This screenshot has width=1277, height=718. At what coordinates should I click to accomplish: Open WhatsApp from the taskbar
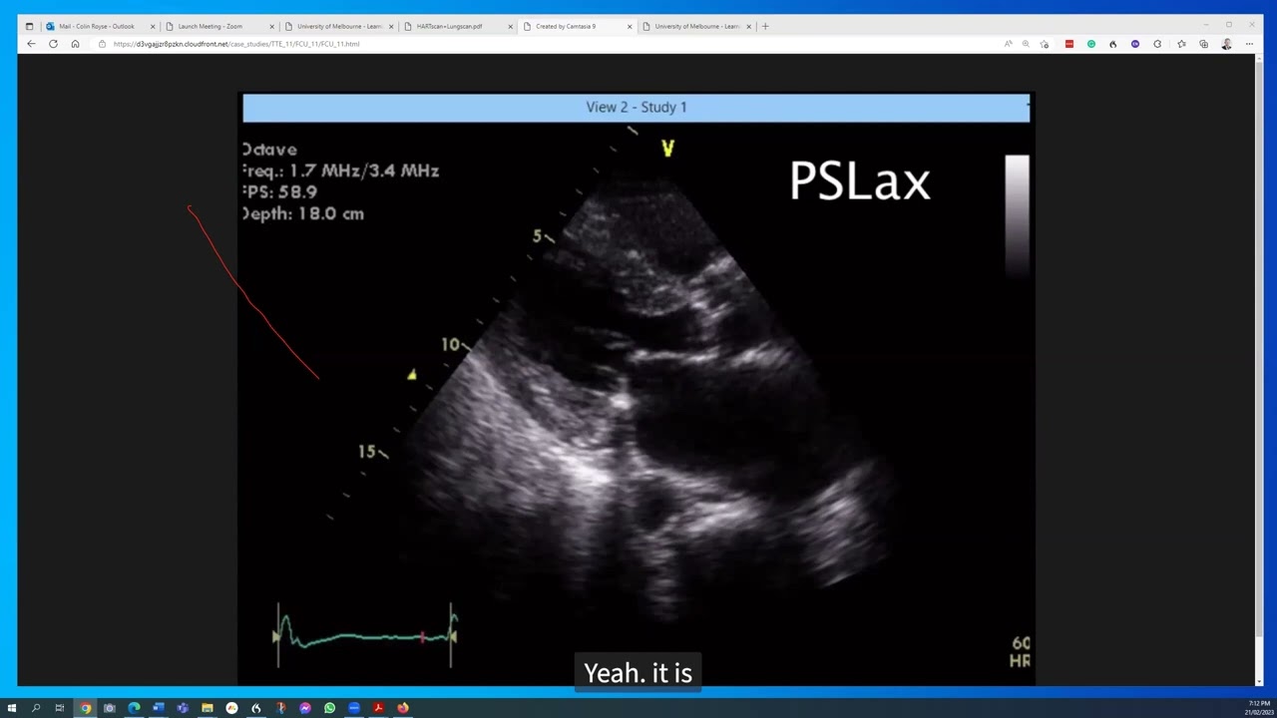coord(329,708)
